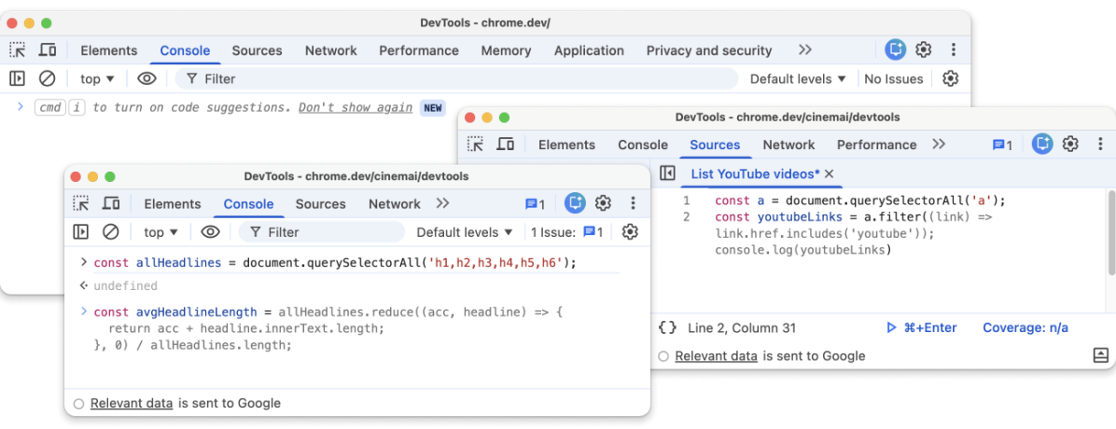Toggle device toolbar in chrome.dev/ window
The height and width of the screenshot is (429, 1116).
pyautogui.click(x=47, y=50)
